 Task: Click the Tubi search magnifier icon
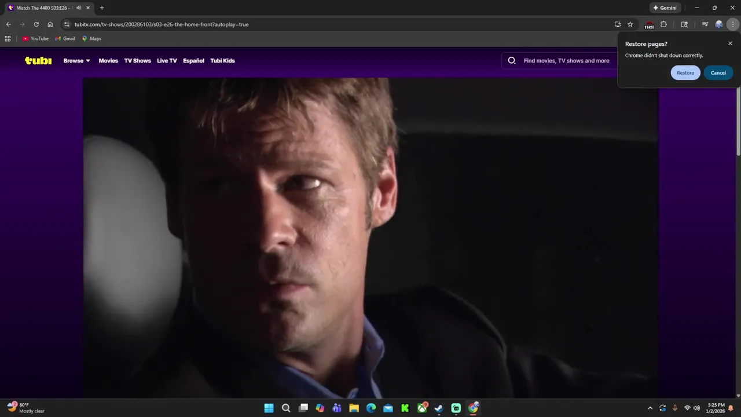coord(512,61)
